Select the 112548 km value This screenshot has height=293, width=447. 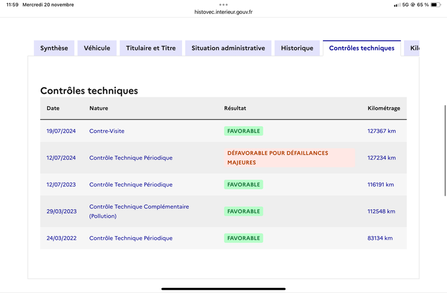pyautogui.click(x=381, y=212)
